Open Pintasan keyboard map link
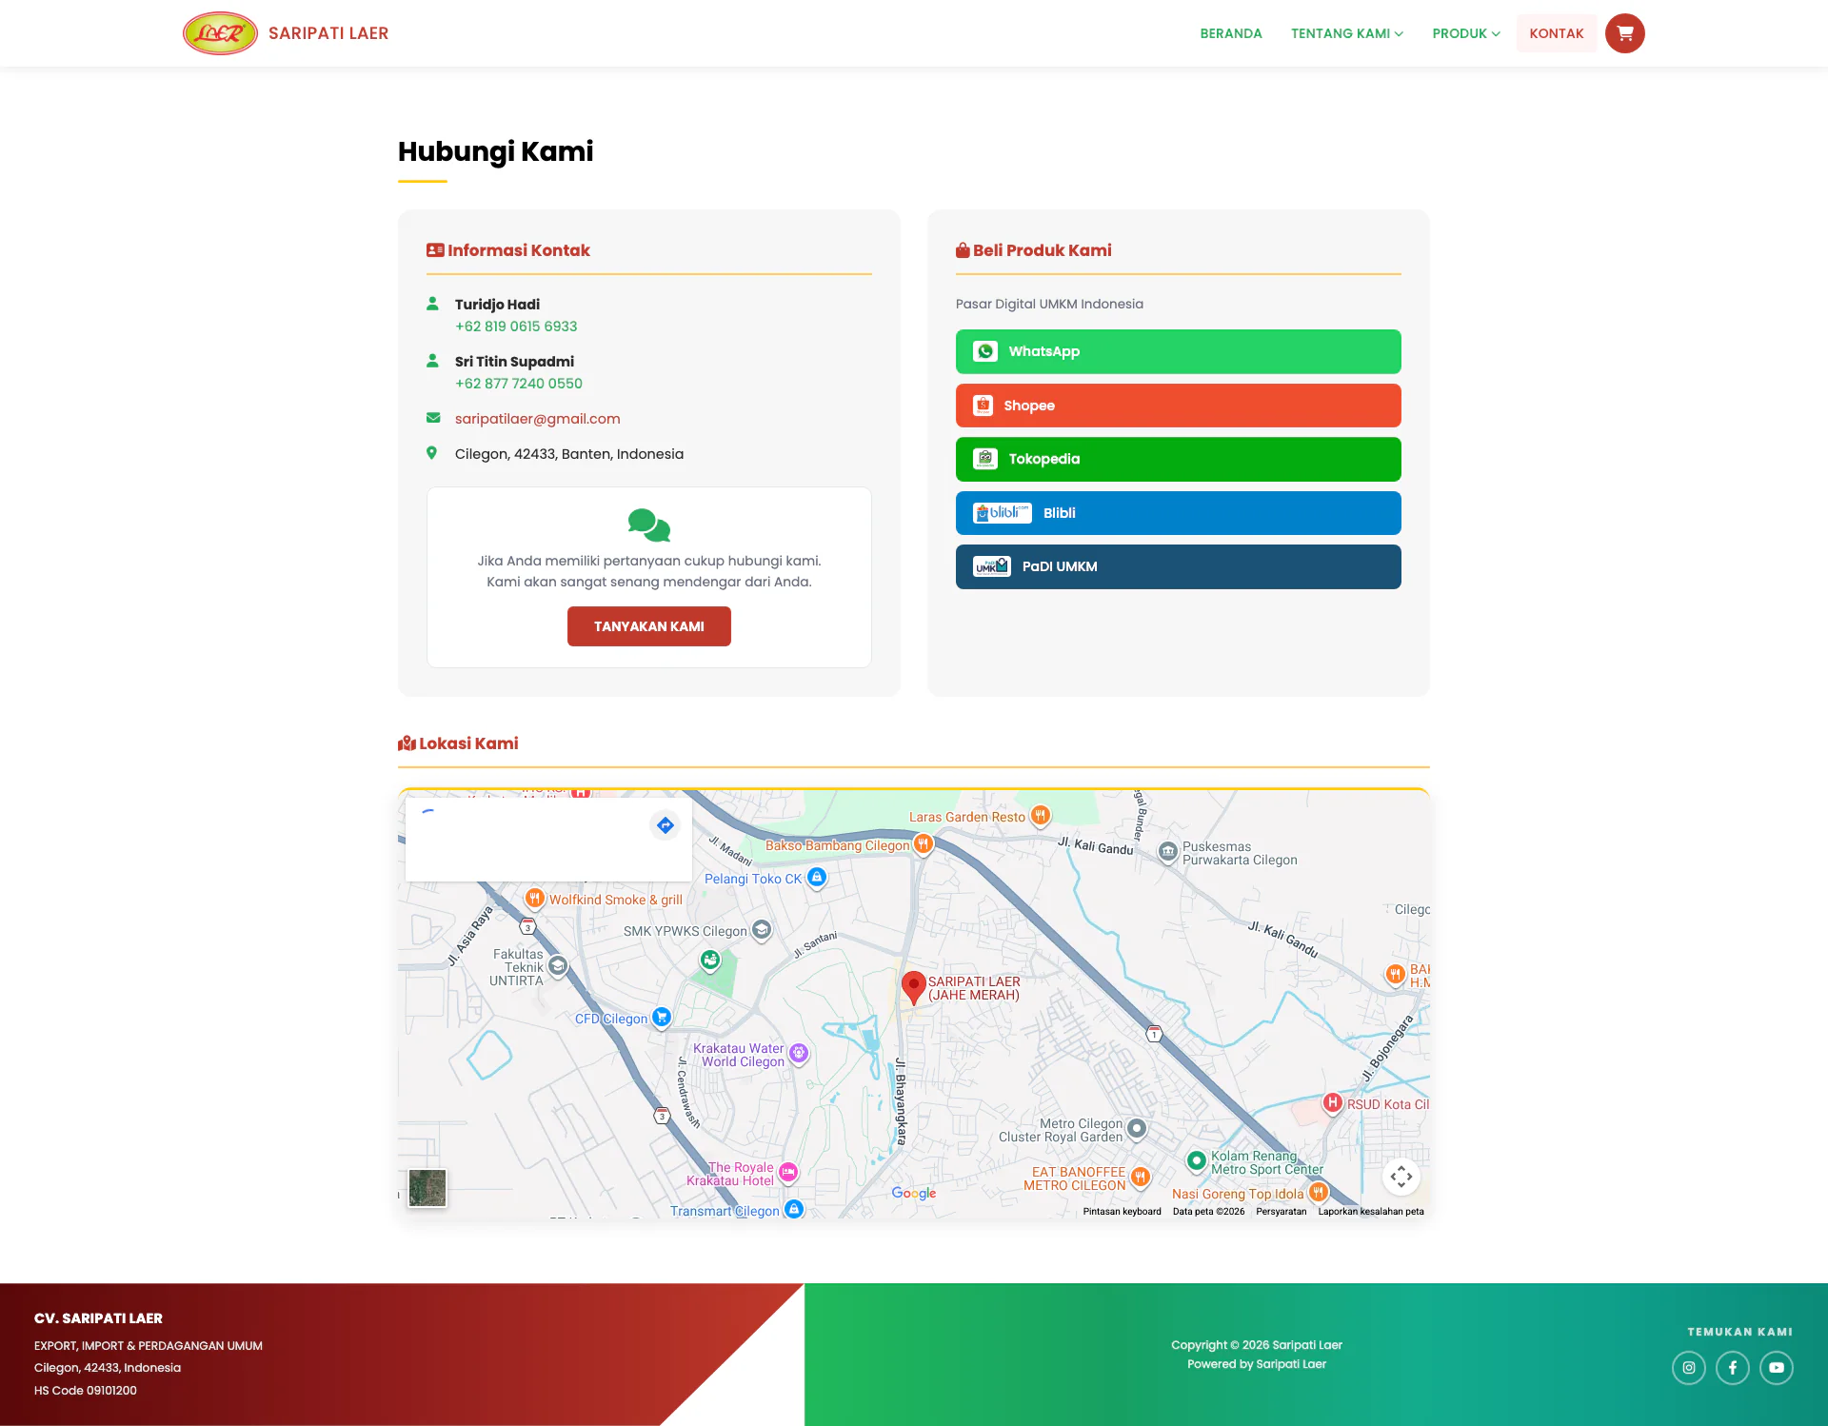This screenshot has width=1828, height=1426. [1122, 1212]
